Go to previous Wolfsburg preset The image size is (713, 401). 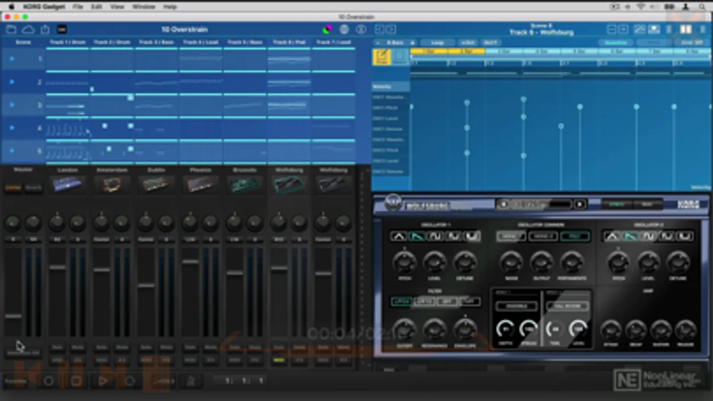pyautogui.click(x=503, y=205)
